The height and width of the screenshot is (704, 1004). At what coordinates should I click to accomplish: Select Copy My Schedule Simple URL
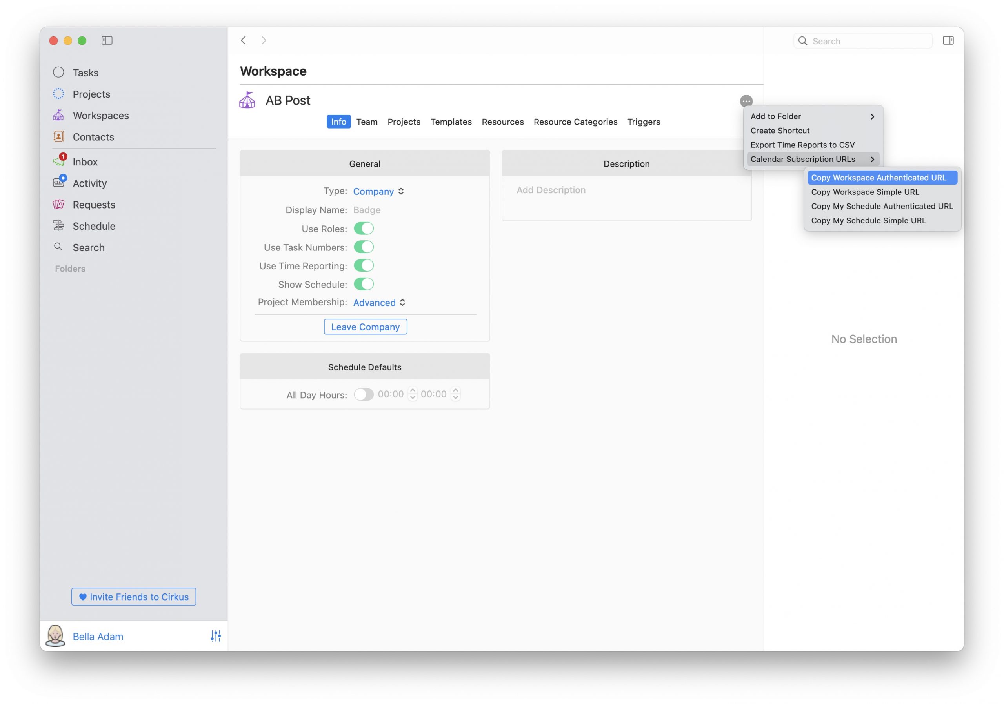[882, 221]
